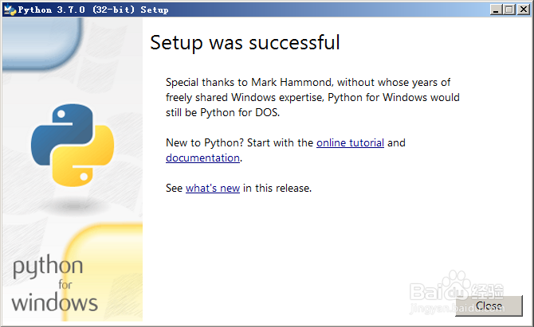
Task: Click the 'in this release' text
Action: pyautogui.click(x=277, y=189)
